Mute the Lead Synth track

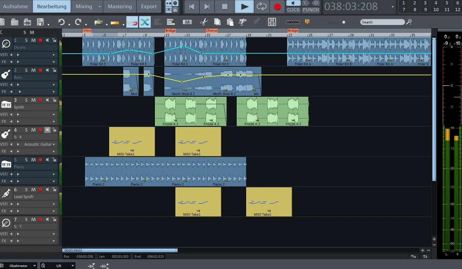point(33,189)
